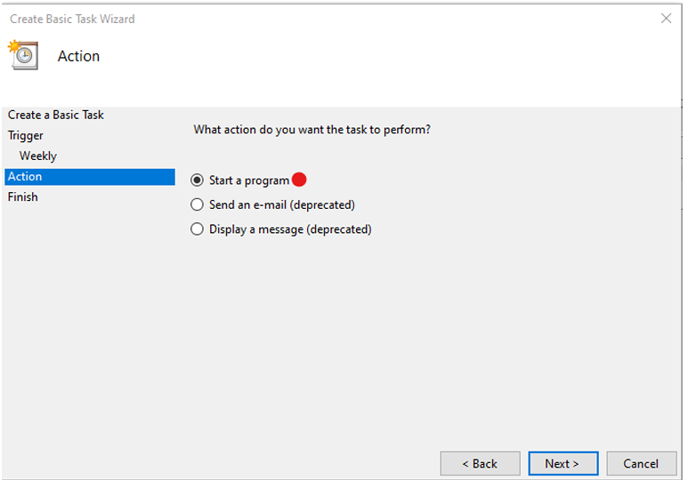The width and height of the screenshot is (696, 480).
Task: Select the Weekly sub-step under Trigger
Action: pos(38,156)
